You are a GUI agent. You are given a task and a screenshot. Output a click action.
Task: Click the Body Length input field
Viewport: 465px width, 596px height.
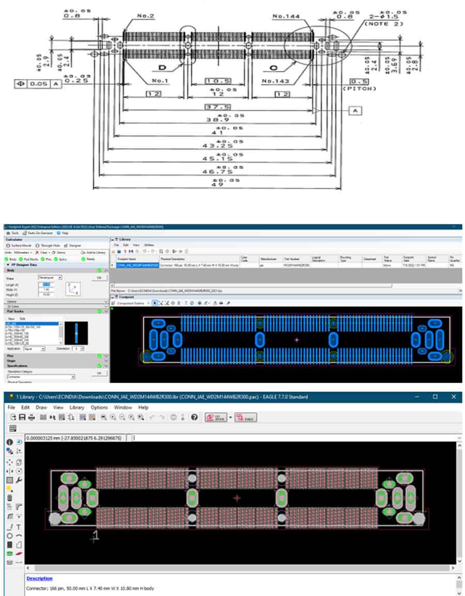pyautogui.click(x=45, y=285)
